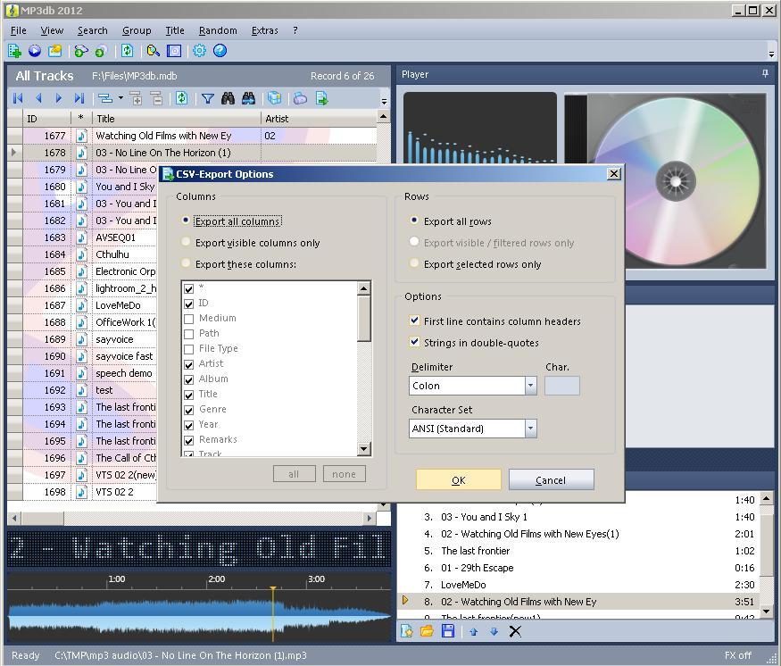The image size is (781, 666).
Task: Click the open playlist folder icon
Action: [x=427, y=632]
